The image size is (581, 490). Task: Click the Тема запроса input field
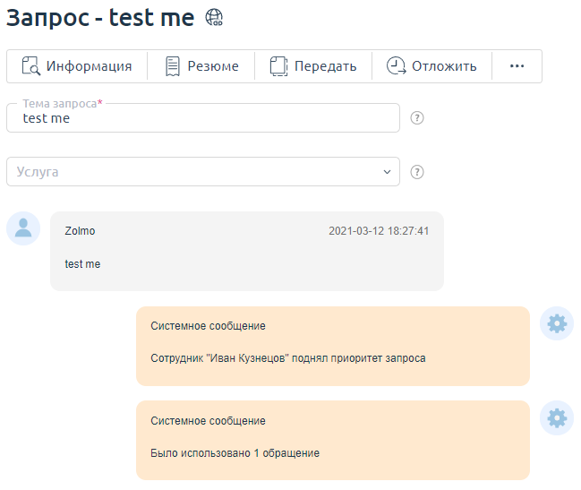tap(202, 118)
